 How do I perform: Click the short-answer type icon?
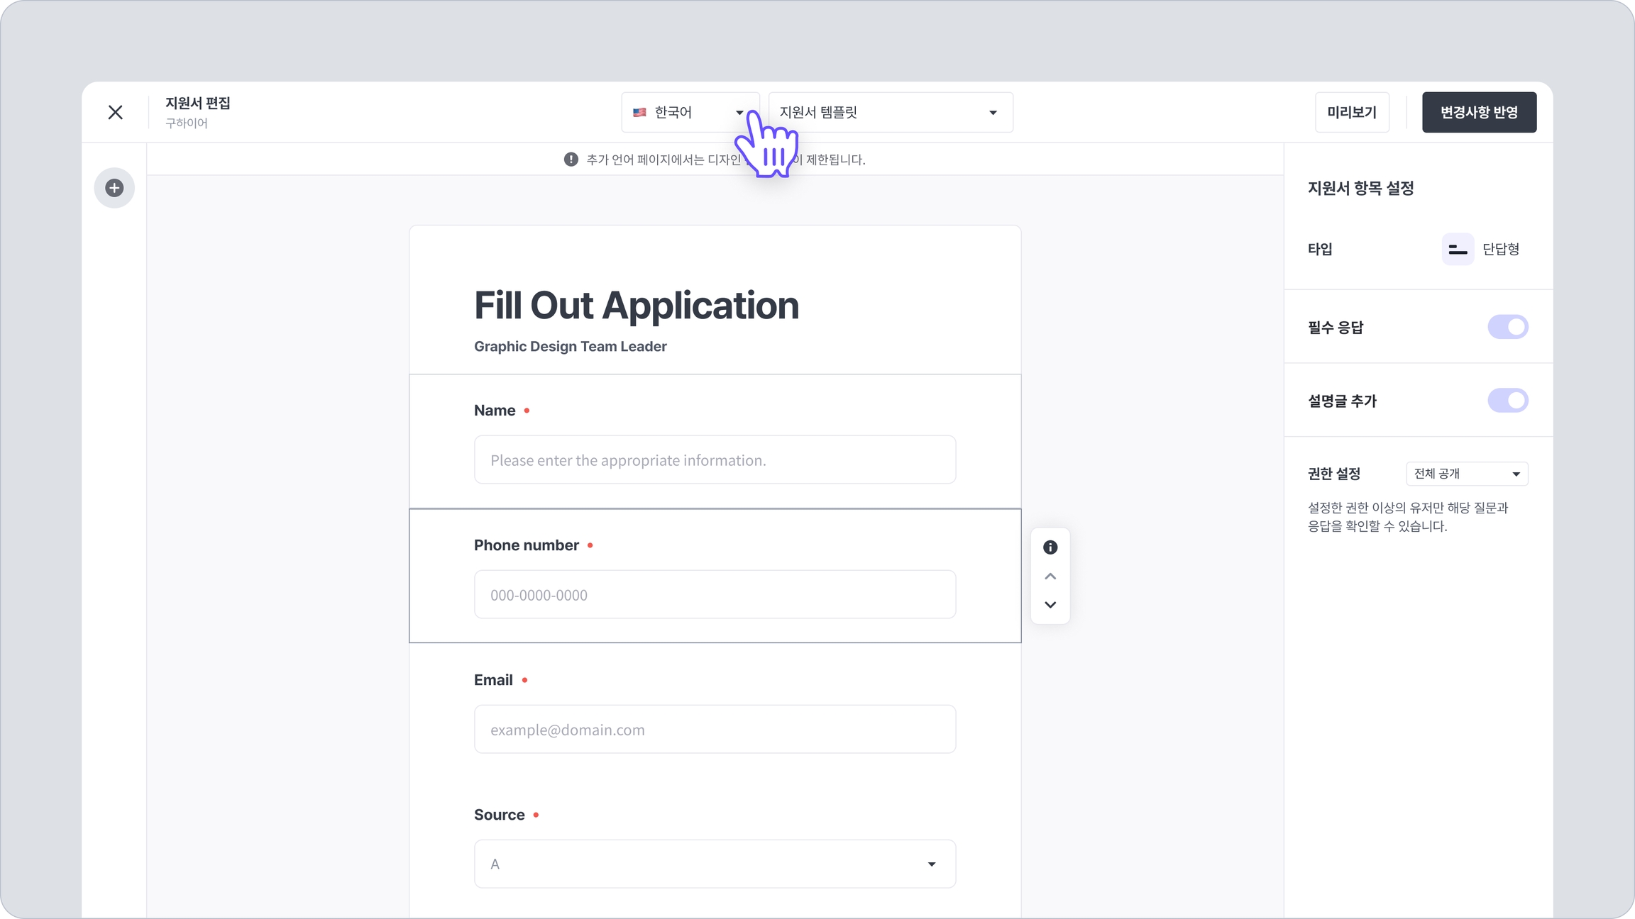click(x=1458, y=249)
